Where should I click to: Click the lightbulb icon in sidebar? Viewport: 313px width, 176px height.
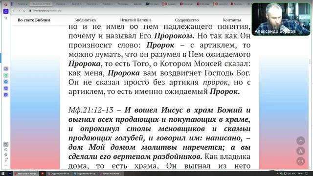(6, 160)
